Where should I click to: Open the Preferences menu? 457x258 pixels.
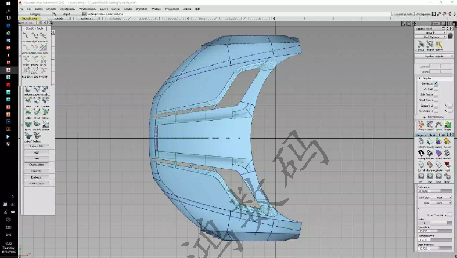[x=172, y=9]
